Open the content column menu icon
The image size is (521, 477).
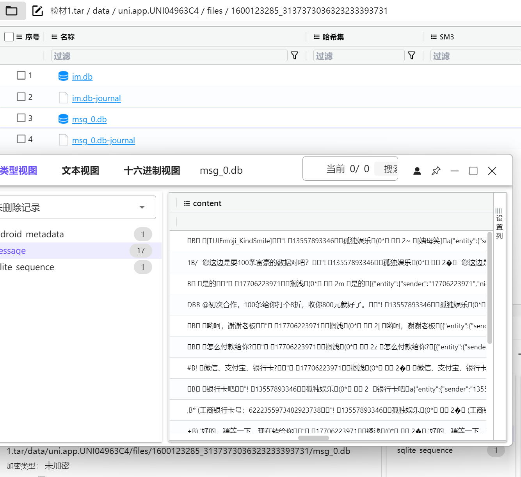pyautogui.click(x=187, y=203)
